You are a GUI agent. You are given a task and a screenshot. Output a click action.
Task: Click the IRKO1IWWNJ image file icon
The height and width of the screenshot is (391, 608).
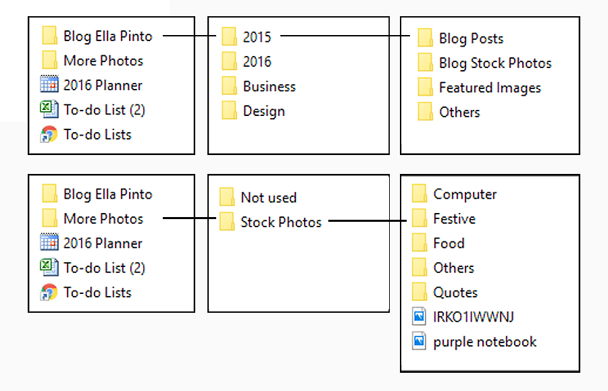419,316
